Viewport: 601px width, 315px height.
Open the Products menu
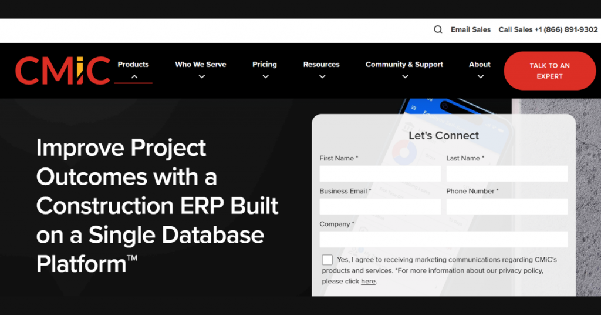click(133, 65)
